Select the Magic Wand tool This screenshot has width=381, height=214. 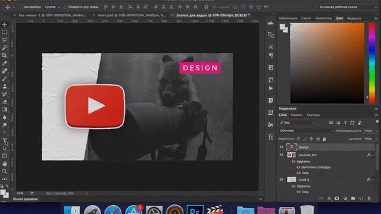point(4,48)
